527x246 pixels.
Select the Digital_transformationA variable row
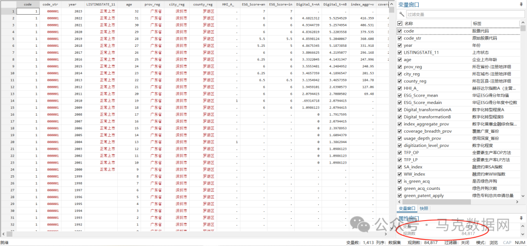pos(458,110)
